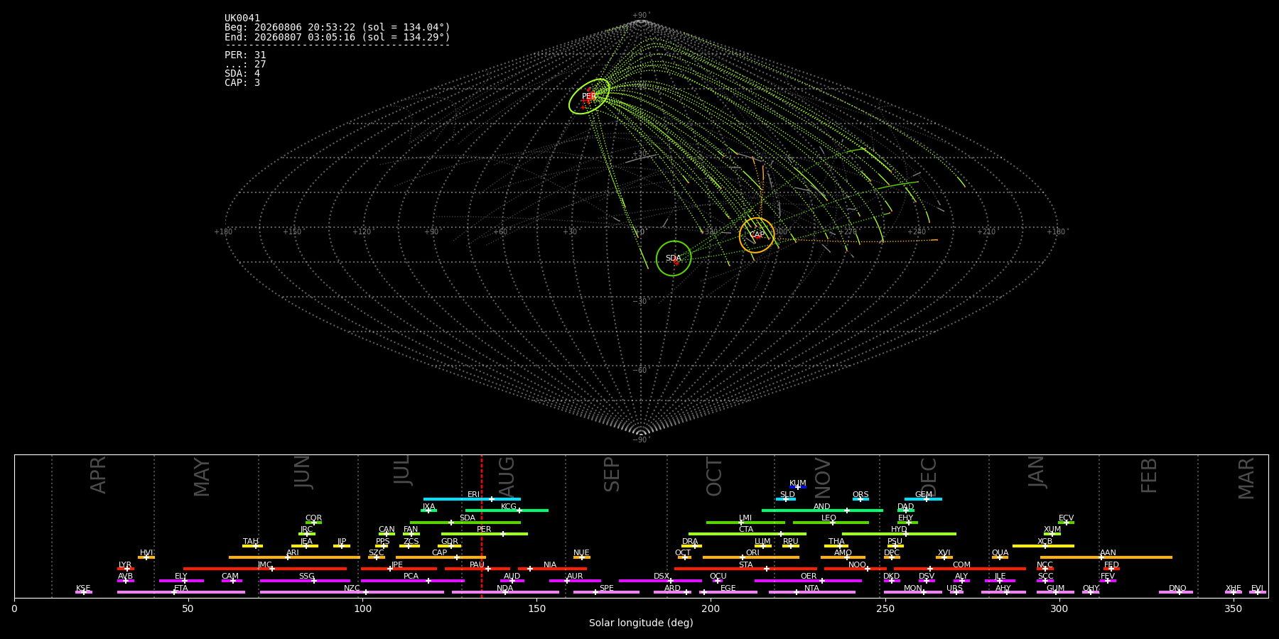Image resolution: width=1279 pixels, height=639 pixels.
Task: Click the '...: 27' sporadic count line
Action: point(245,64)
